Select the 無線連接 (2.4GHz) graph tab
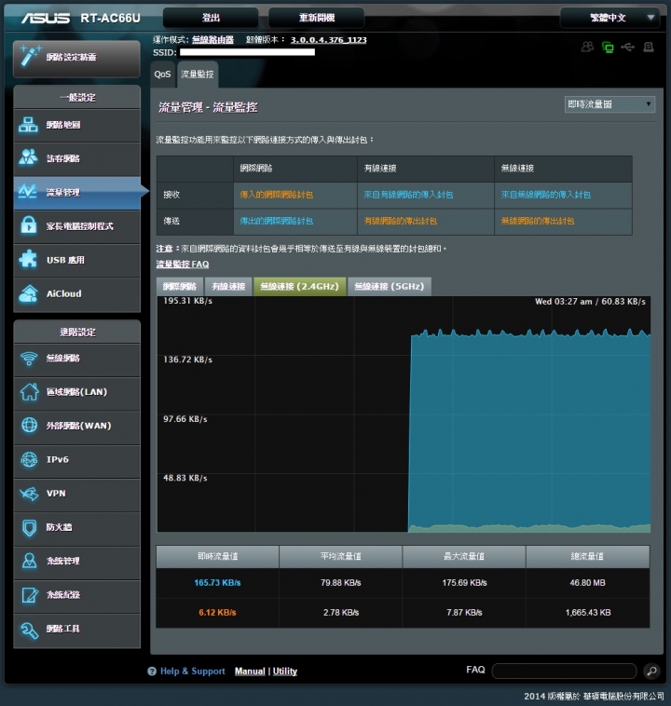 300,286
